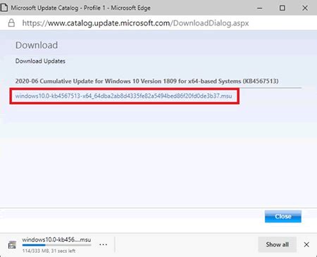This screenshot has height=257, width=317.
Task: Dismiss the downloads bar with its X
Action: point(306,244)
